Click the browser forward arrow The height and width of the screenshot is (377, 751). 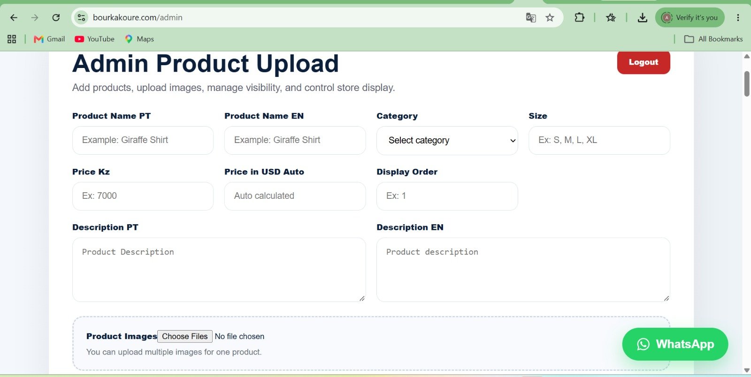[x=35, y=18]
